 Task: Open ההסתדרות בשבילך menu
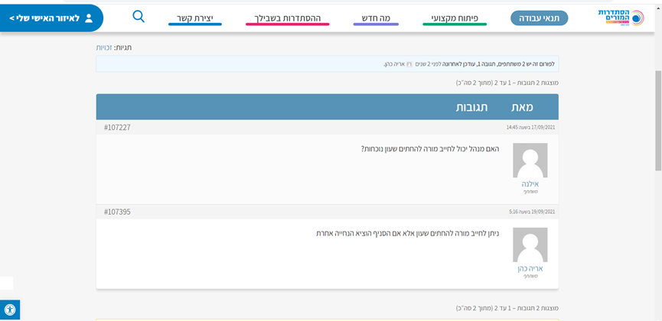pyautogui.click(x=288, y=18)
